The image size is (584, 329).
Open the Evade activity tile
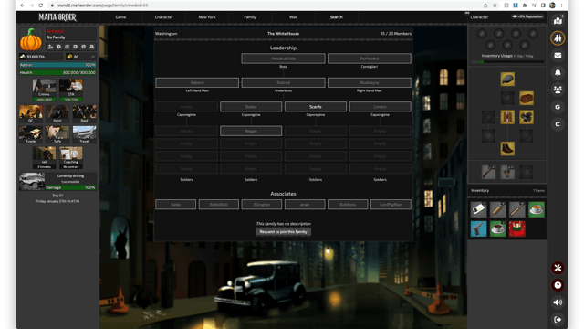click(30, 134)
